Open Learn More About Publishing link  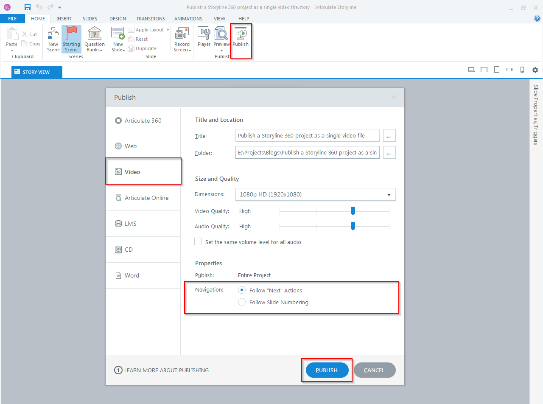pos(166,370)
